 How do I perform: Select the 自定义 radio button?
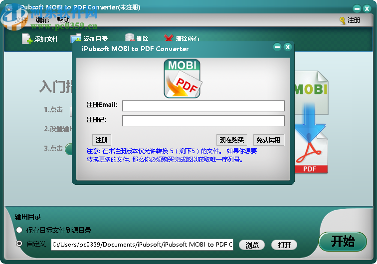pyautogui.click(x=19, y=244)
